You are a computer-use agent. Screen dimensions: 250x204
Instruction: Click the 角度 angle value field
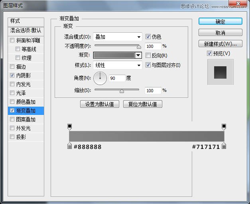117,78
